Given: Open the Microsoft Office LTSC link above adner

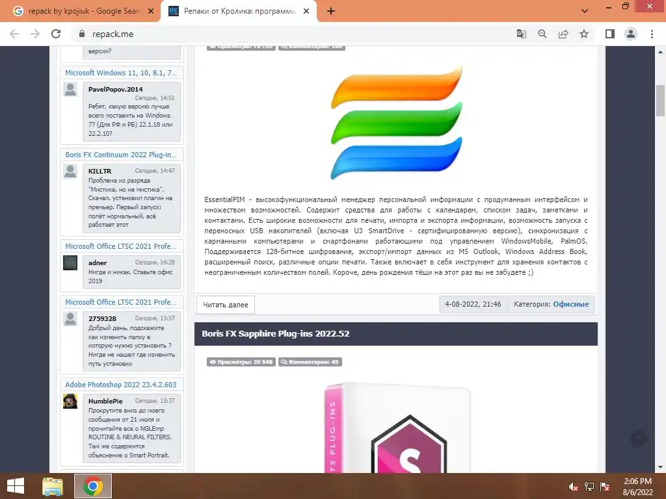Looking at the screenshot, I should click(120, 246).
